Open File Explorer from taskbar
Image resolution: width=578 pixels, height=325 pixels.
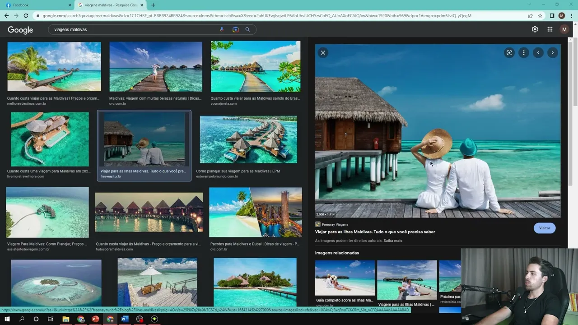(x=66, y=319)
